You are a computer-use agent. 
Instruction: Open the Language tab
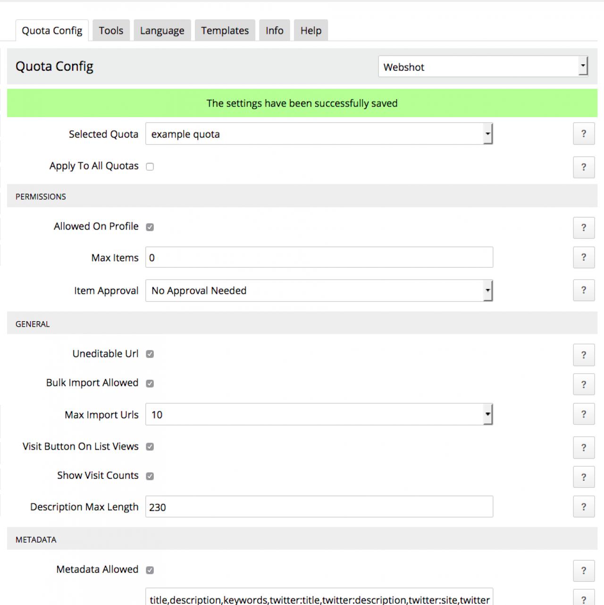tap(162, 31)
